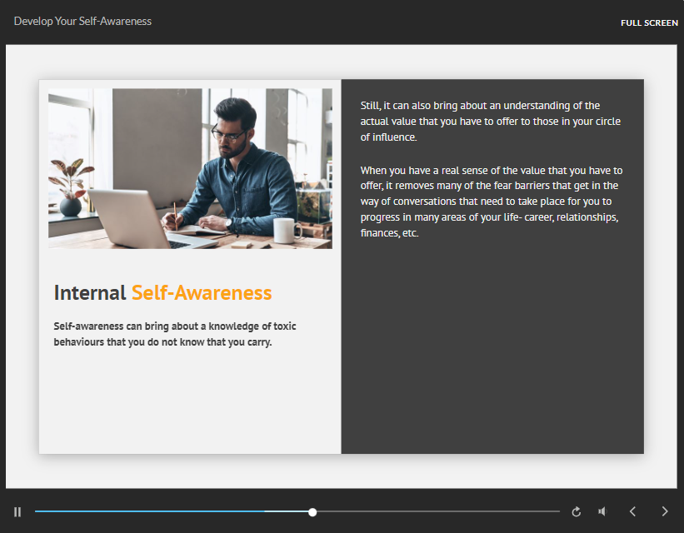Click the white progress bar handle

pos(312,512)
